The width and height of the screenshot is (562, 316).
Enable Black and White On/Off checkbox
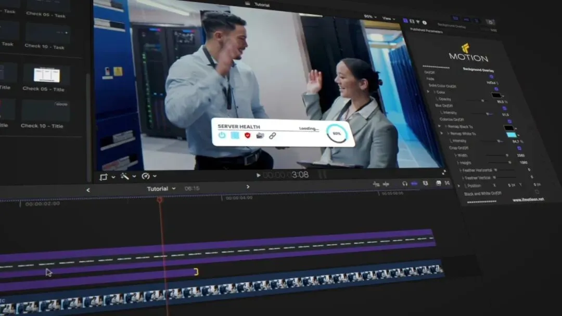537,192
